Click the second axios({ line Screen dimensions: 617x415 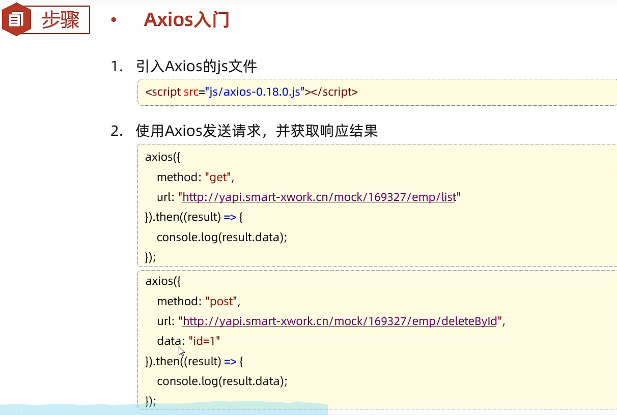click(x=163, y=281)
